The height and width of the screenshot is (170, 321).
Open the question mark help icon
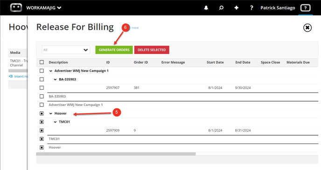click(251, 8)
